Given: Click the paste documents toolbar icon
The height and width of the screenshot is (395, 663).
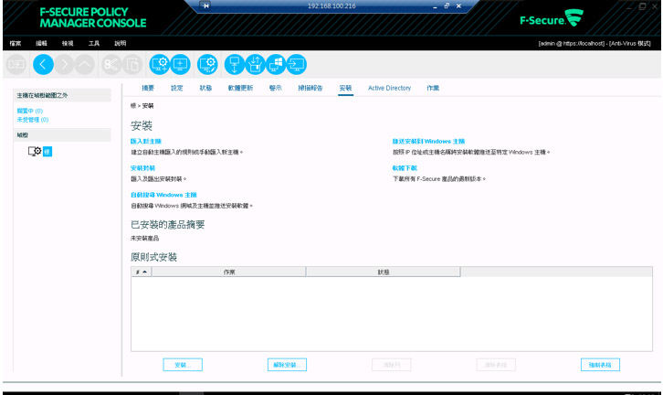Looking at the screenshot, I should click(x=132, y=65).
